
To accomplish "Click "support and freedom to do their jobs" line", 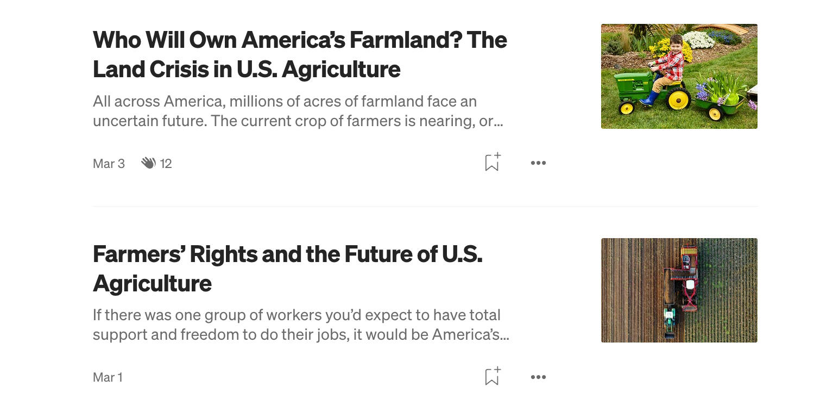I will coord(301,334).
